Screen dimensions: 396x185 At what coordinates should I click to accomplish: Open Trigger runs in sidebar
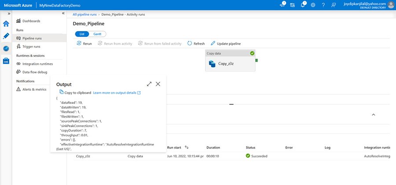[31, 46]
